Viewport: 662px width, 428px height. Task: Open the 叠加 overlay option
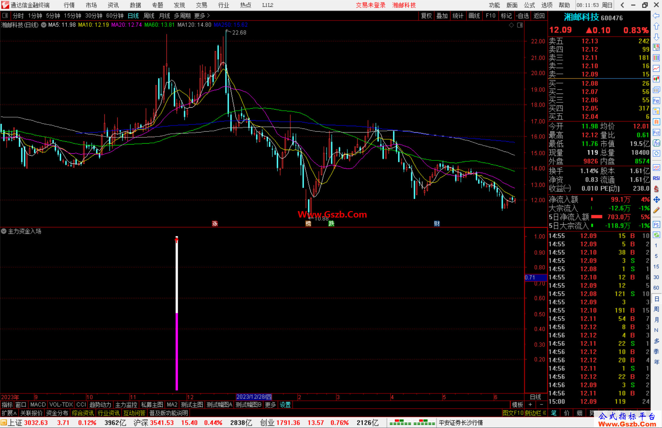tap(442, 16)
